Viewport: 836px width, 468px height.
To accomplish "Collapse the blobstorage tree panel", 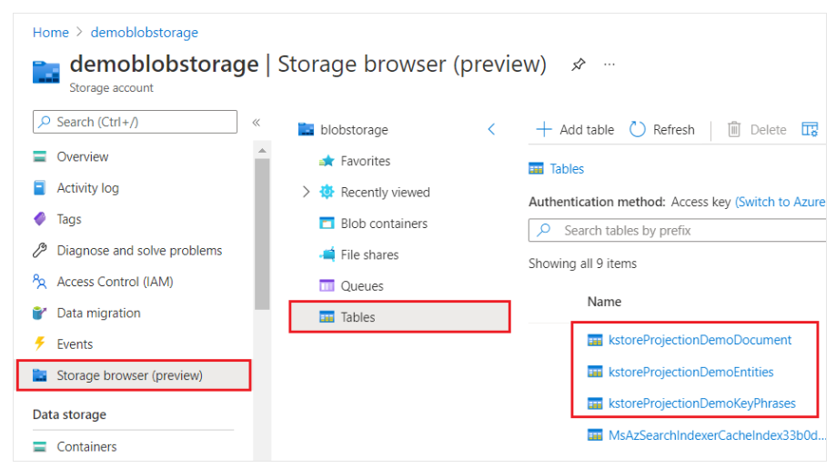I will point(491,129).
